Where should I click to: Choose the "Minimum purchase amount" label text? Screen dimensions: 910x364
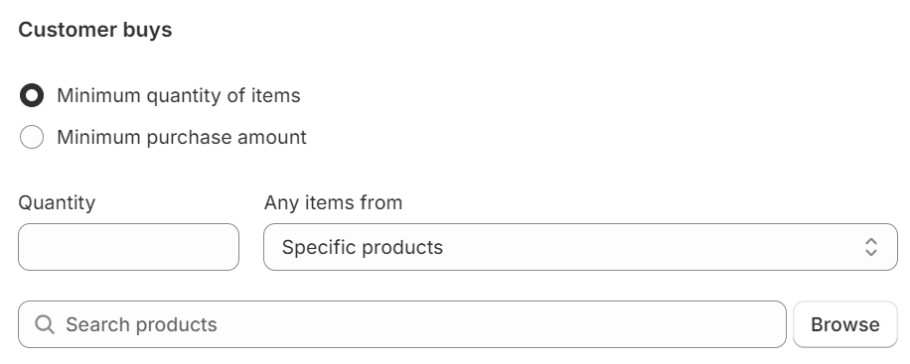pos(182,138)
